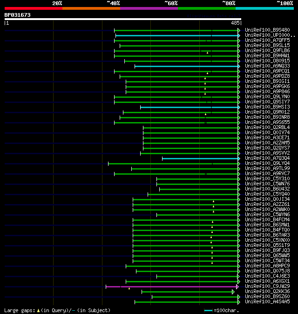
Task: Click the yellow gap marker on Q9FLB6 row
Action: (x=208, y=53)
